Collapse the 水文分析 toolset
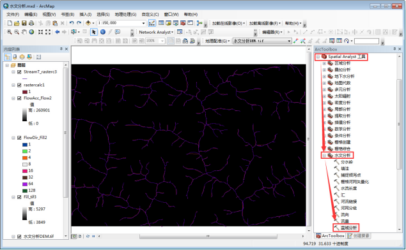The image size is (406, 250). tap(324, 156)
